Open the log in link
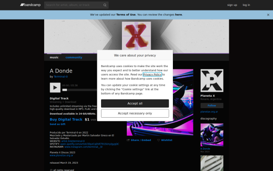 tap(246, 5)
